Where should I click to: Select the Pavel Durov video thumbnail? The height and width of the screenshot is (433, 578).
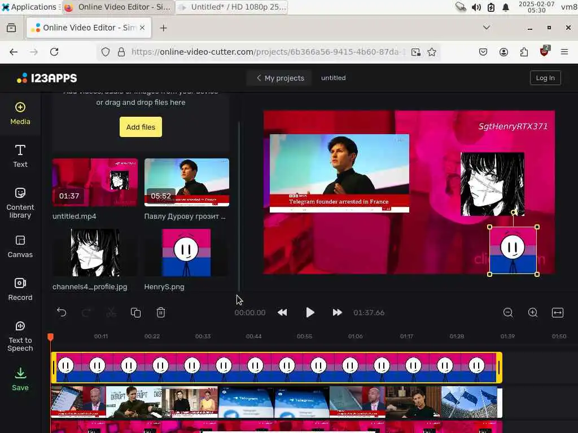[x=186, y=183]
